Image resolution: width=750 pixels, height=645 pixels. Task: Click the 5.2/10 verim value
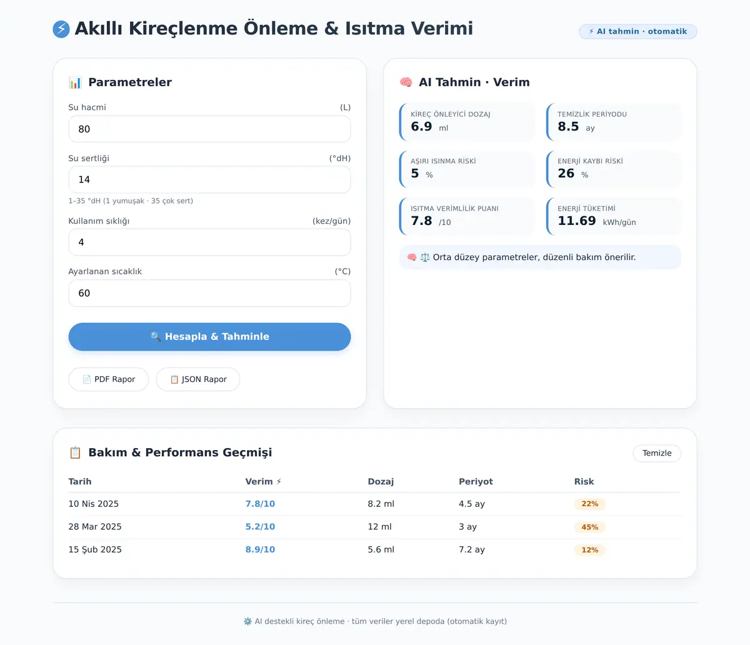pyautogui.click(x=260, y=527)
